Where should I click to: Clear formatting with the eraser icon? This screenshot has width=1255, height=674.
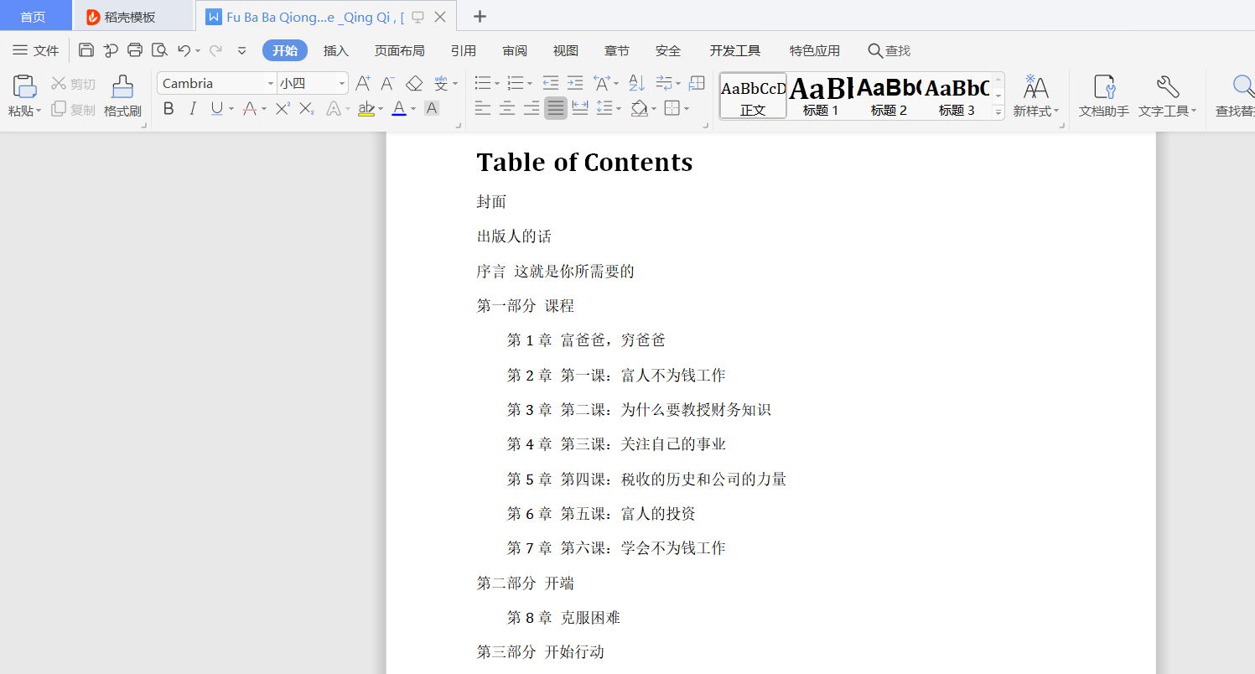click(414, 83)
